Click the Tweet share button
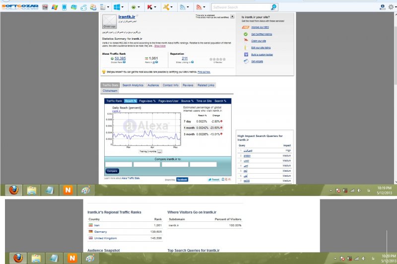Image resolution: width=397 pixels, height=264 pixels. click(x=214, y=180)
